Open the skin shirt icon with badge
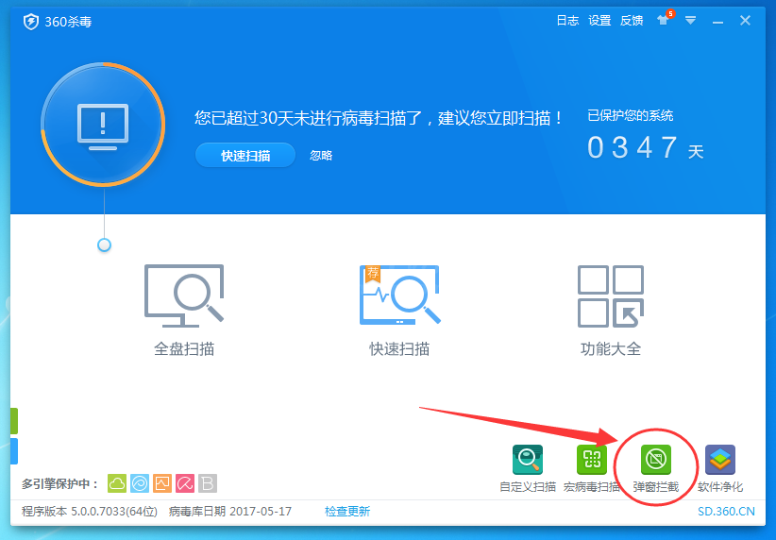776x540 pixels. (665, 19)
